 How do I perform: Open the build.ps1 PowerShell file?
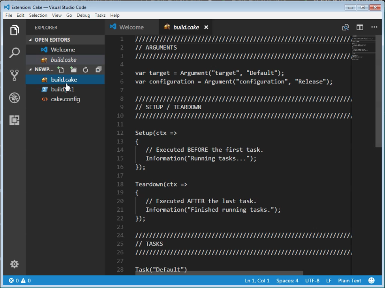(x=65, y=89)
